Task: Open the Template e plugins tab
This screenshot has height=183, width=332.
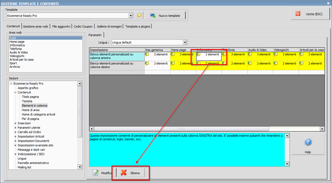Action: click(138, 26)
